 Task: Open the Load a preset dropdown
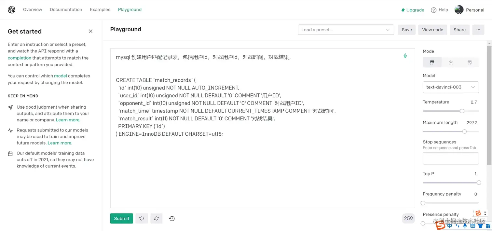(346, 30)
